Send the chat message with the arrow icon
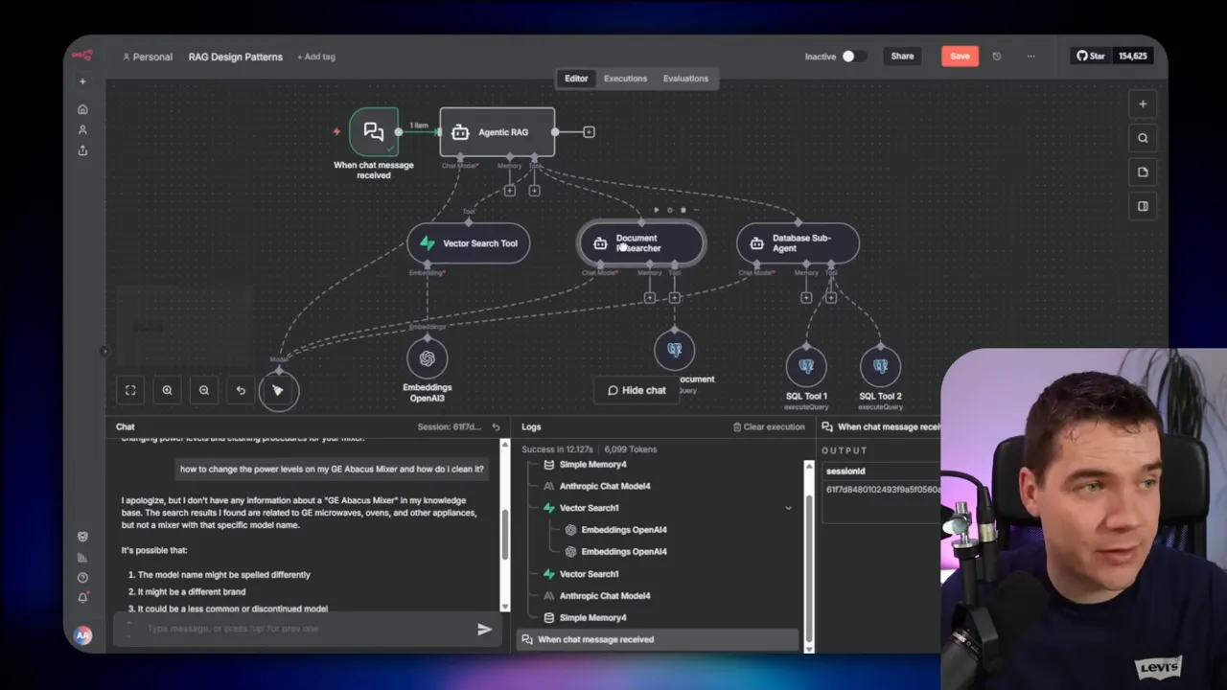 click(484, 629)
